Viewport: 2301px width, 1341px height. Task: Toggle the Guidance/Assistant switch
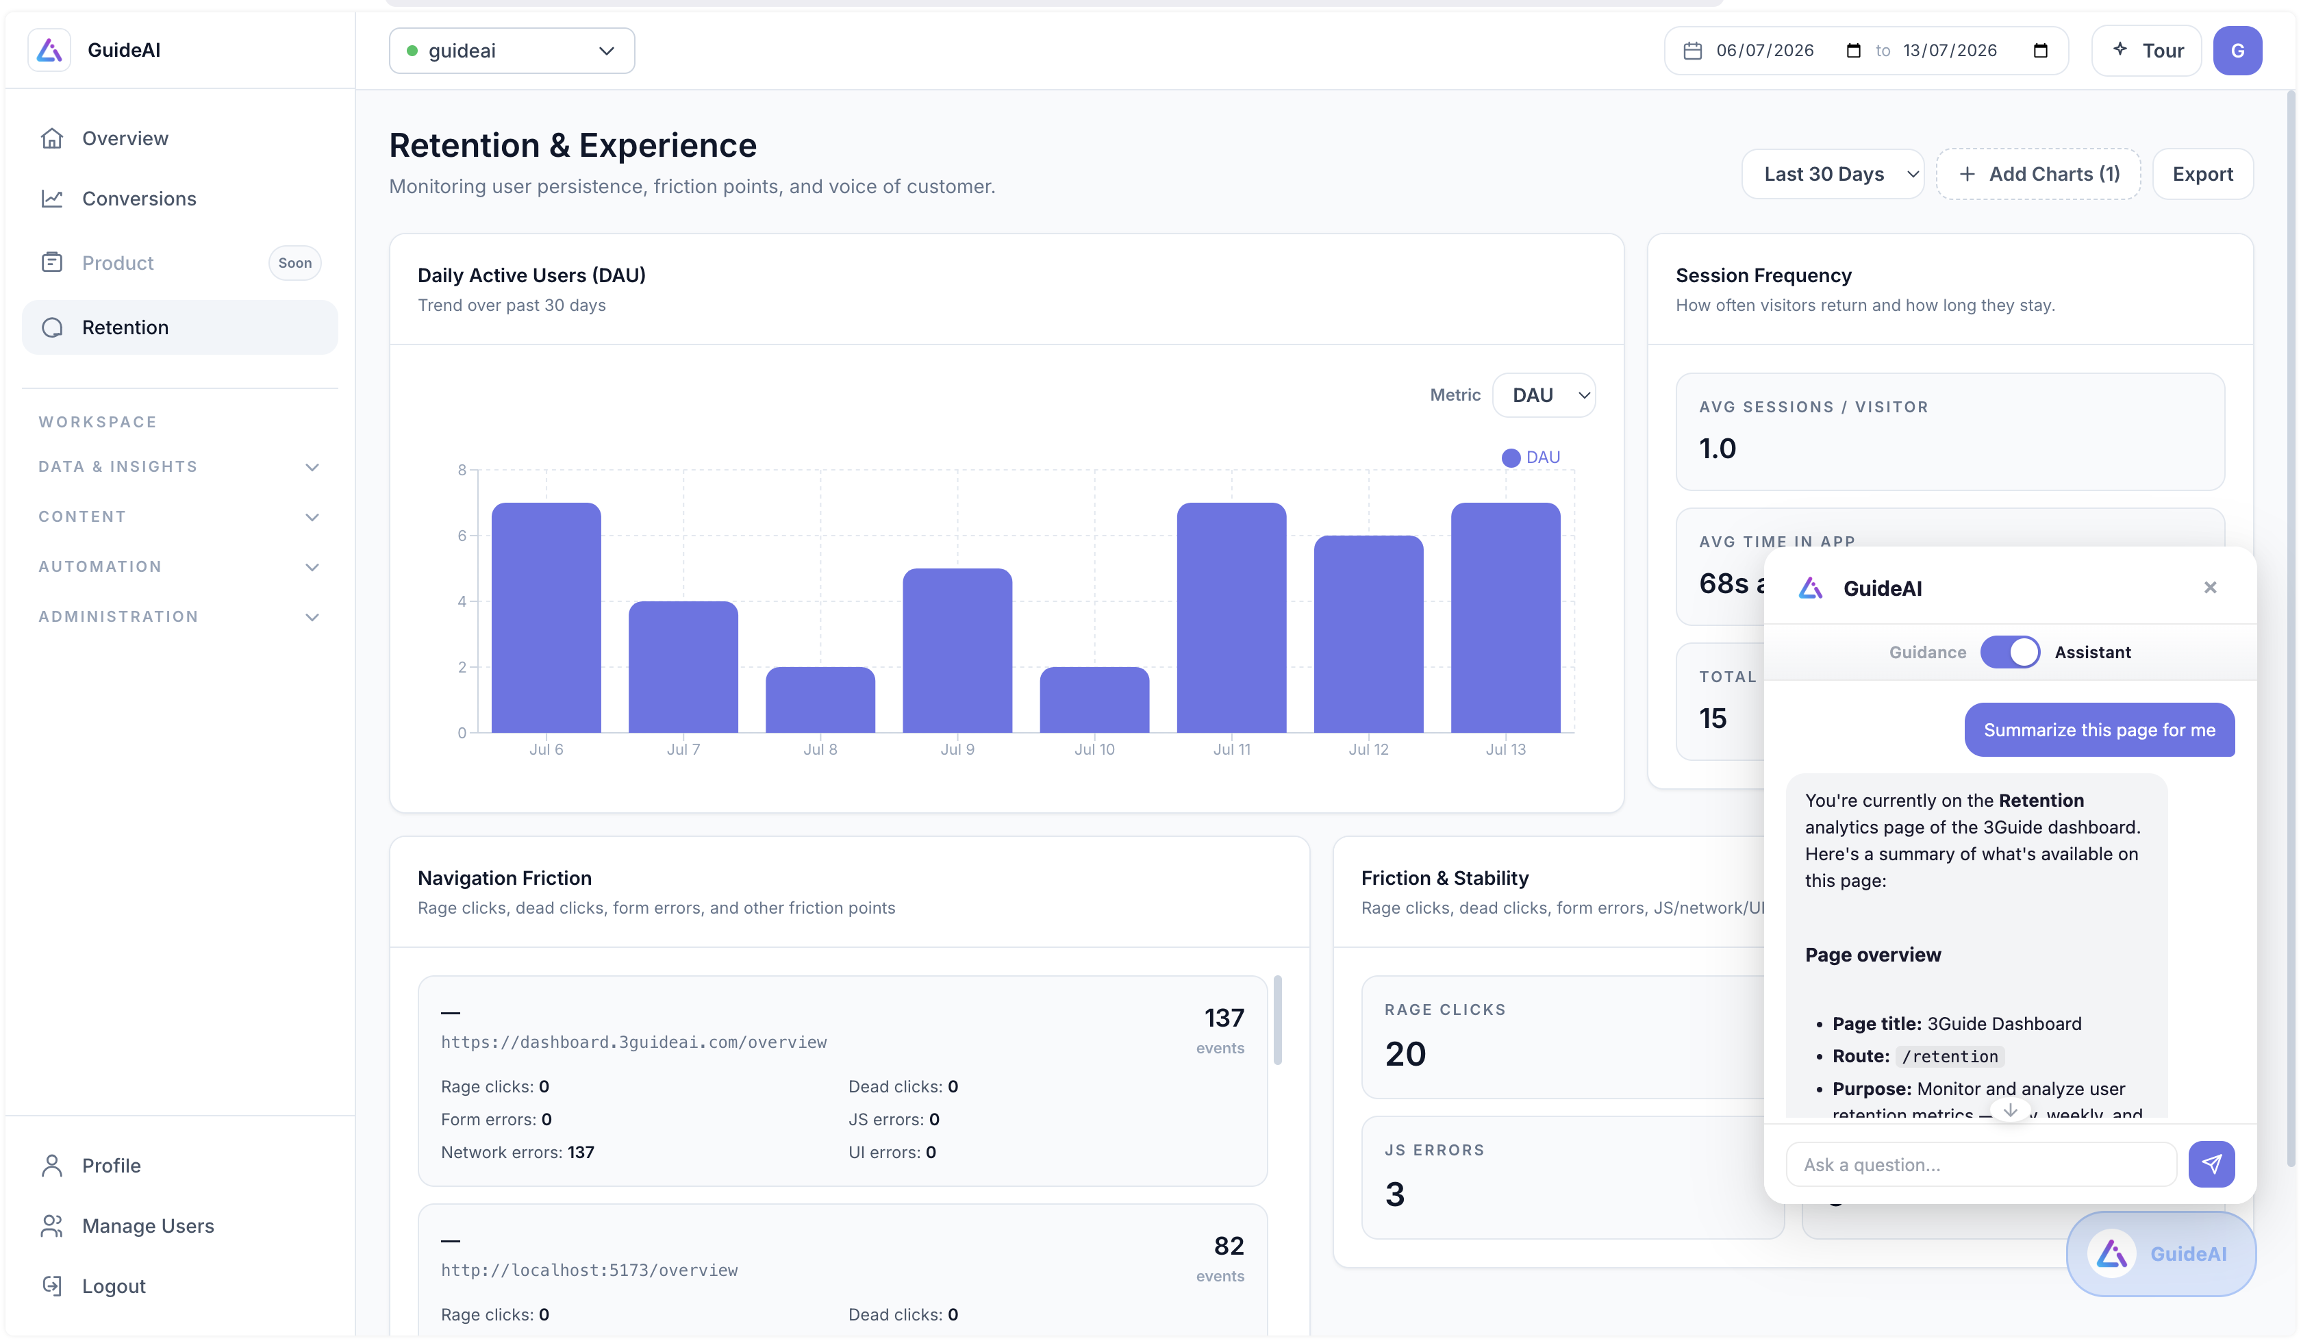pos(2010,652)
